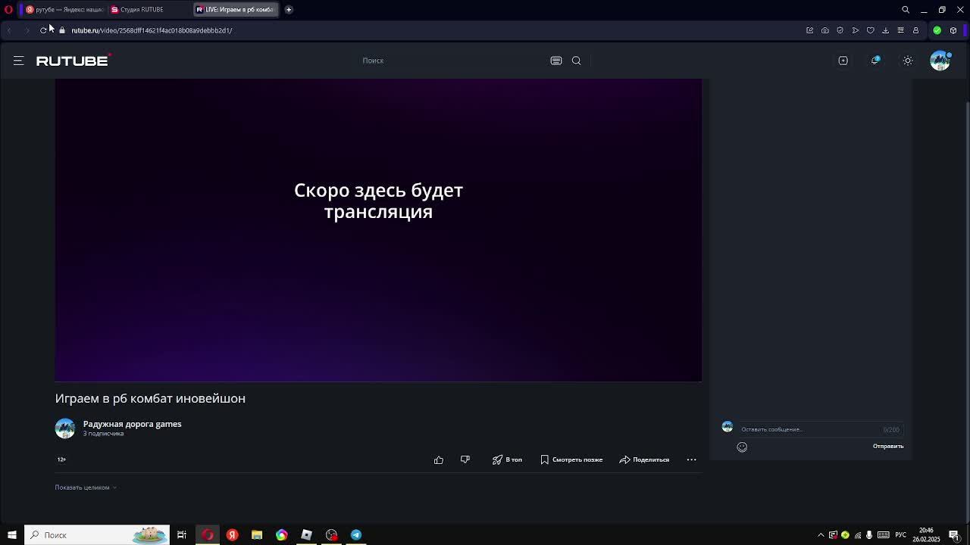Click the "Поделиться" share button
This screenshot has height=545, width=970.
(644, 459)
